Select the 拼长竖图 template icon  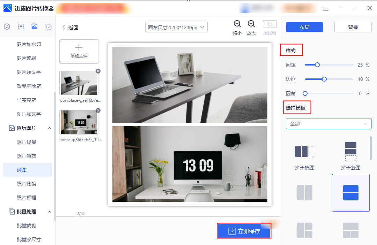[x=351, y=151]
